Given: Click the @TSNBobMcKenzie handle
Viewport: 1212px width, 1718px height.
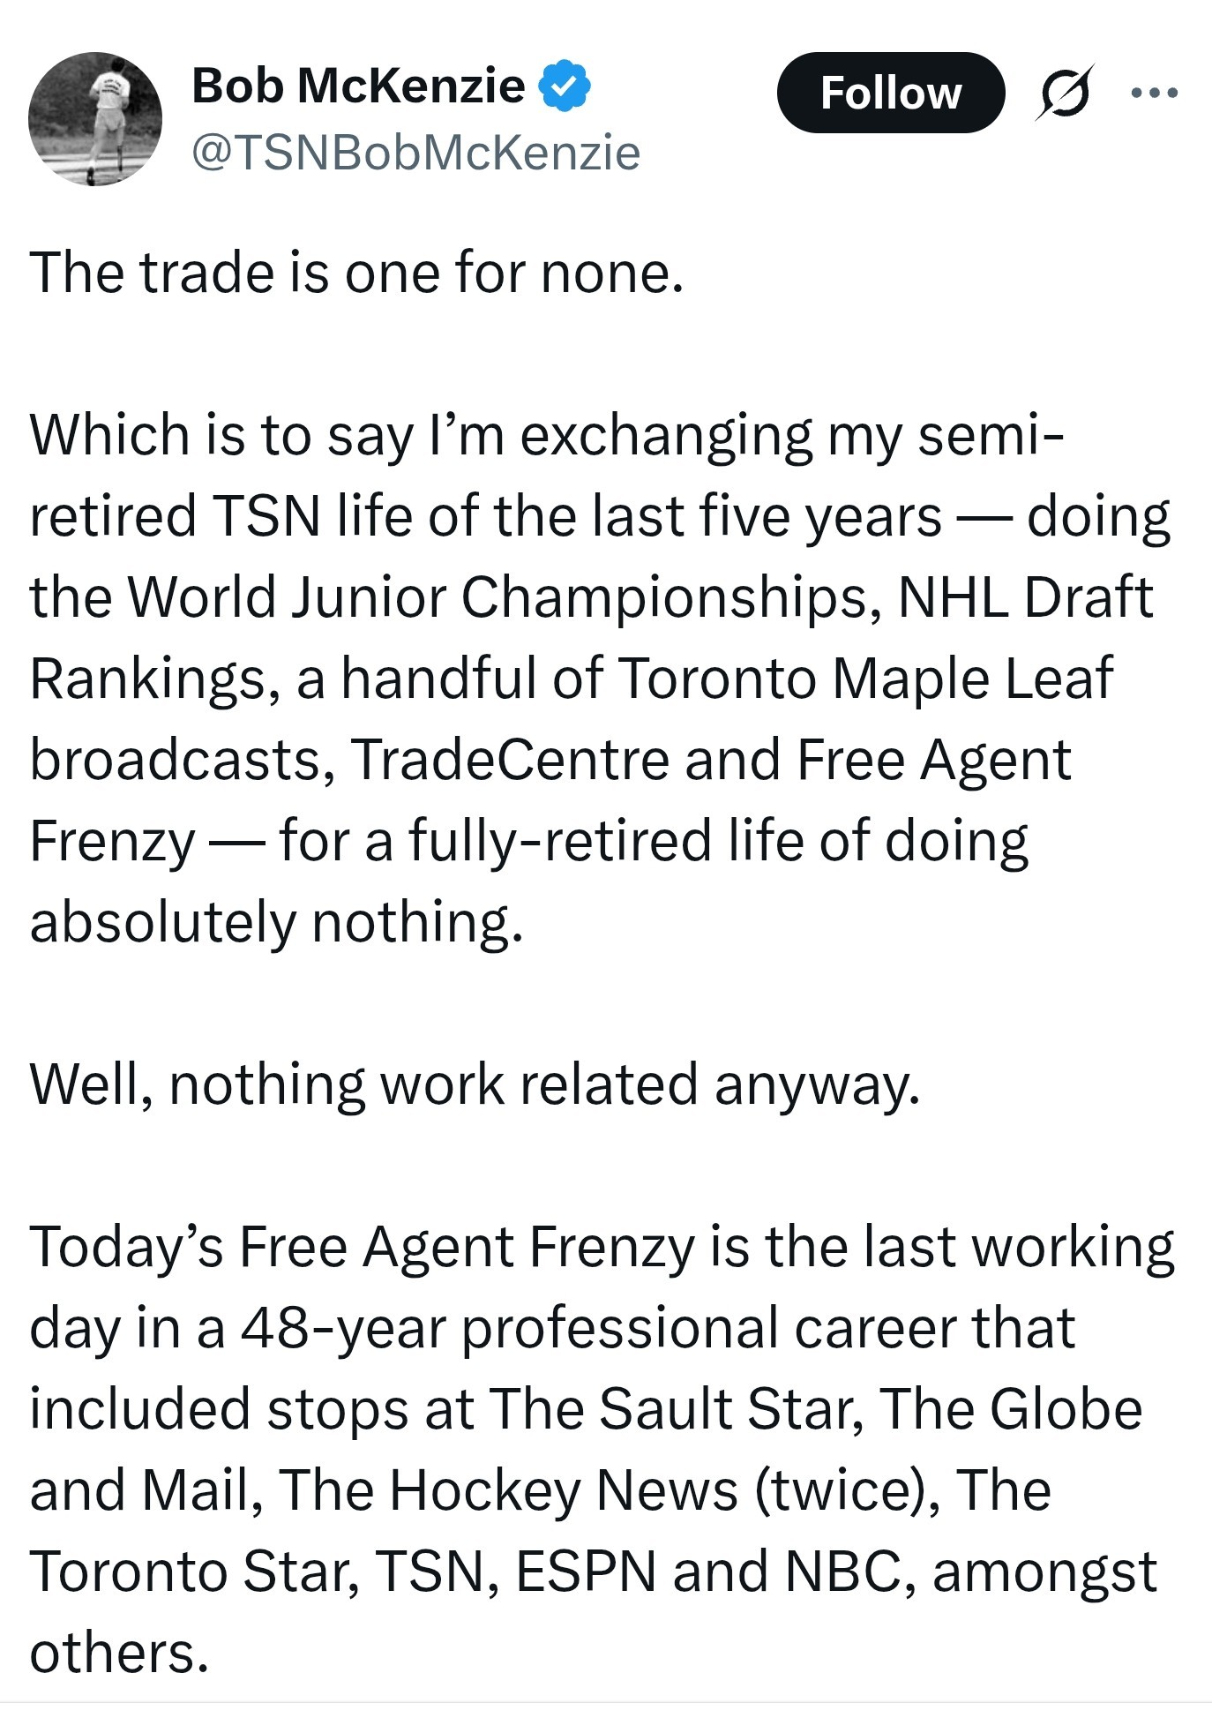Looking at the screenshot, I should (415, 153).
